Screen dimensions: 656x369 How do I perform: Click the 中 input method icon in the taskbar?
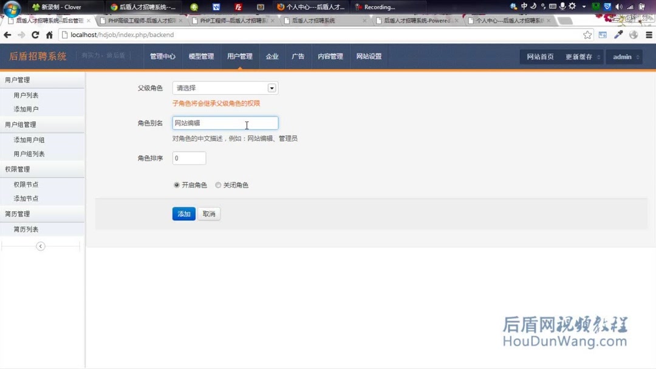coord(524,6)
